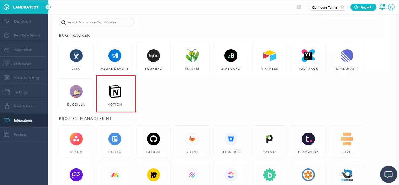Open the Trello integration tile
Viewport: 399px width, 185px height.
[x=115, y=141]
